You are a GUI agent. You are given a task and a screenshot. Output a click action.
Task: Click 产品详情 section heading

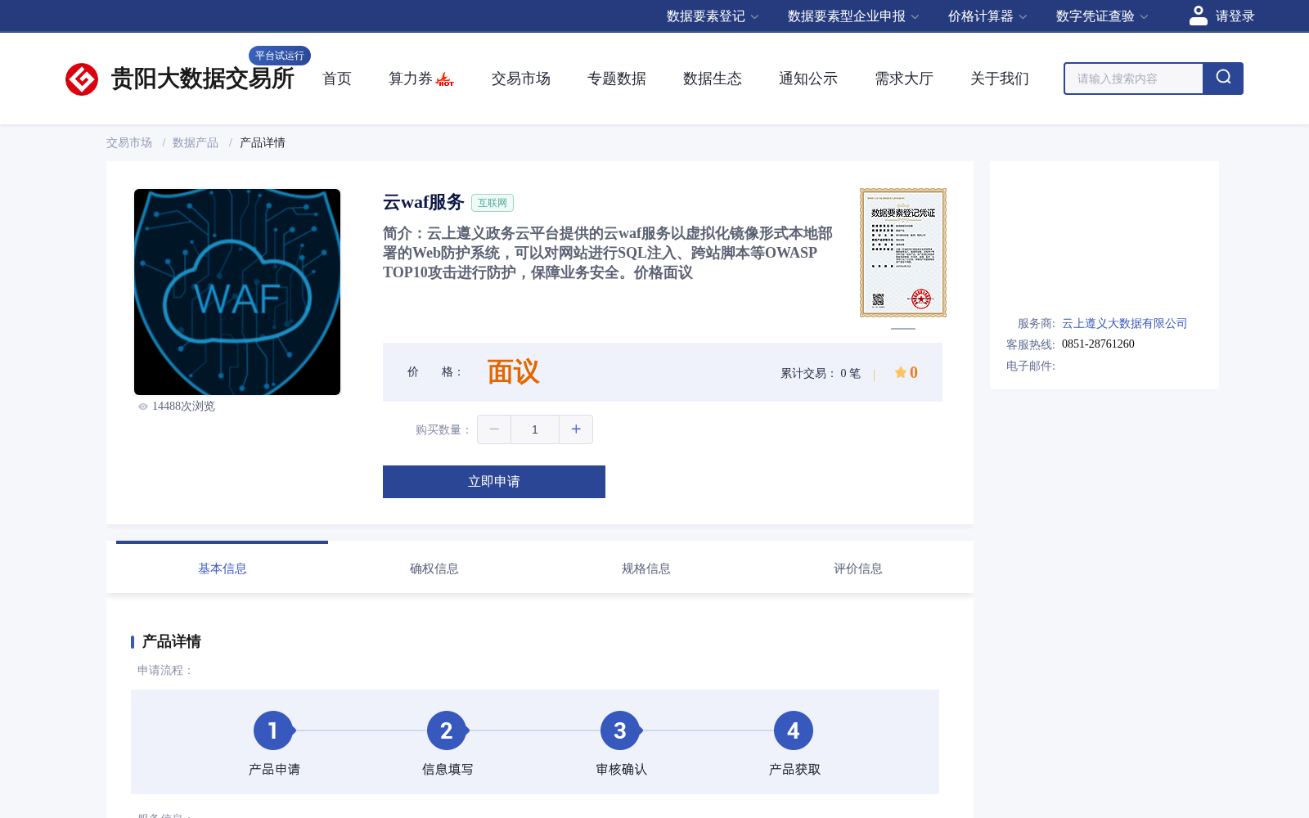point(172,641)
